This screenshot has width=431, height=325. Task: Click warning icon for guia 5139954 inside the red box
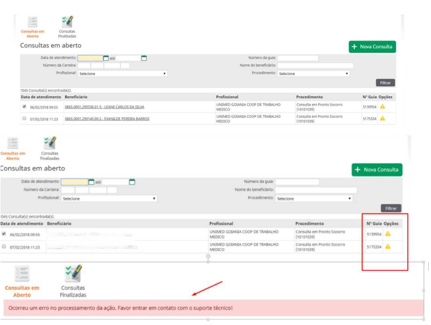click(388, 234)
